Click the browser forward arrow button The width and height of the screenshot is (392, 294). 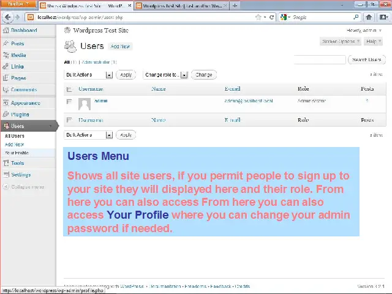(17, 17)
